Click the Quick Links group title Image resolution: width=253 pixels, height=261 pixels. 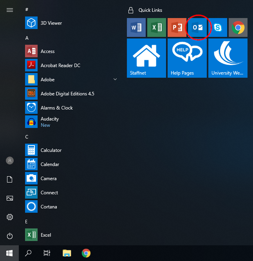150,10
